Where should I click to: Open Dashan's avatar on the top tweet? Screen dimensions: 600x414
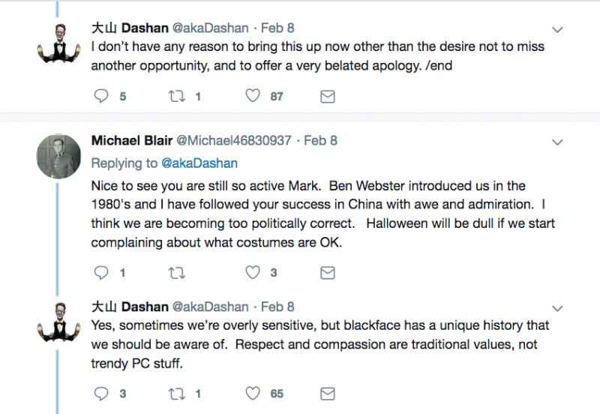pos(58,43)
